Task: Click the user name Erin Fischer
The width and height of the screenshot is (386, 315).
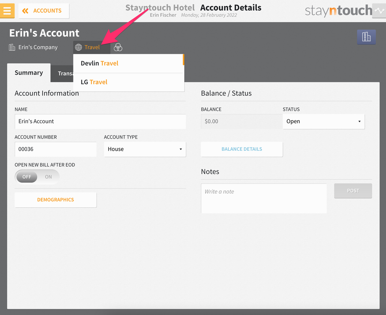Action: [163, 15]
